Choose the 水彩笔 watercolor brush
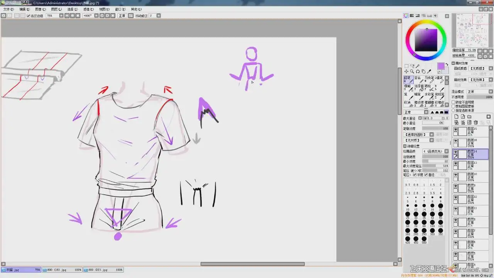Screen dimensions: 494x278 429,97
